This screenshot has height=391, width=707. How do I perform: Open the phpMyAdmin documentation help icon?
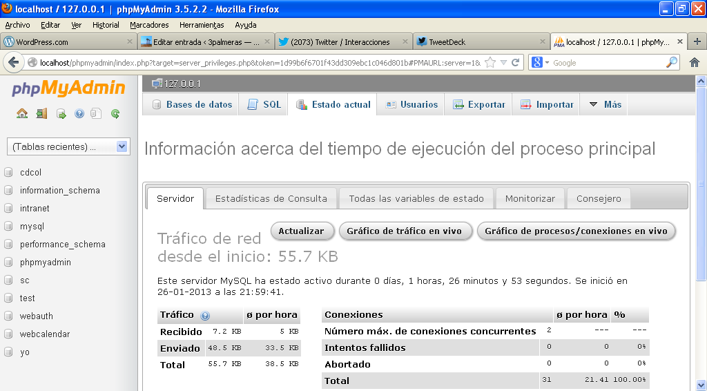click(x=79, y=114)
